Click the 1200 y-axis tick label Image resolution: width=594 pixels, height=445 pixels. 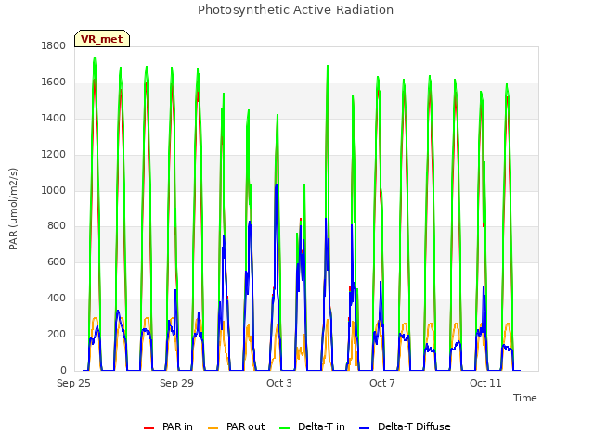(x=54, y=155)
